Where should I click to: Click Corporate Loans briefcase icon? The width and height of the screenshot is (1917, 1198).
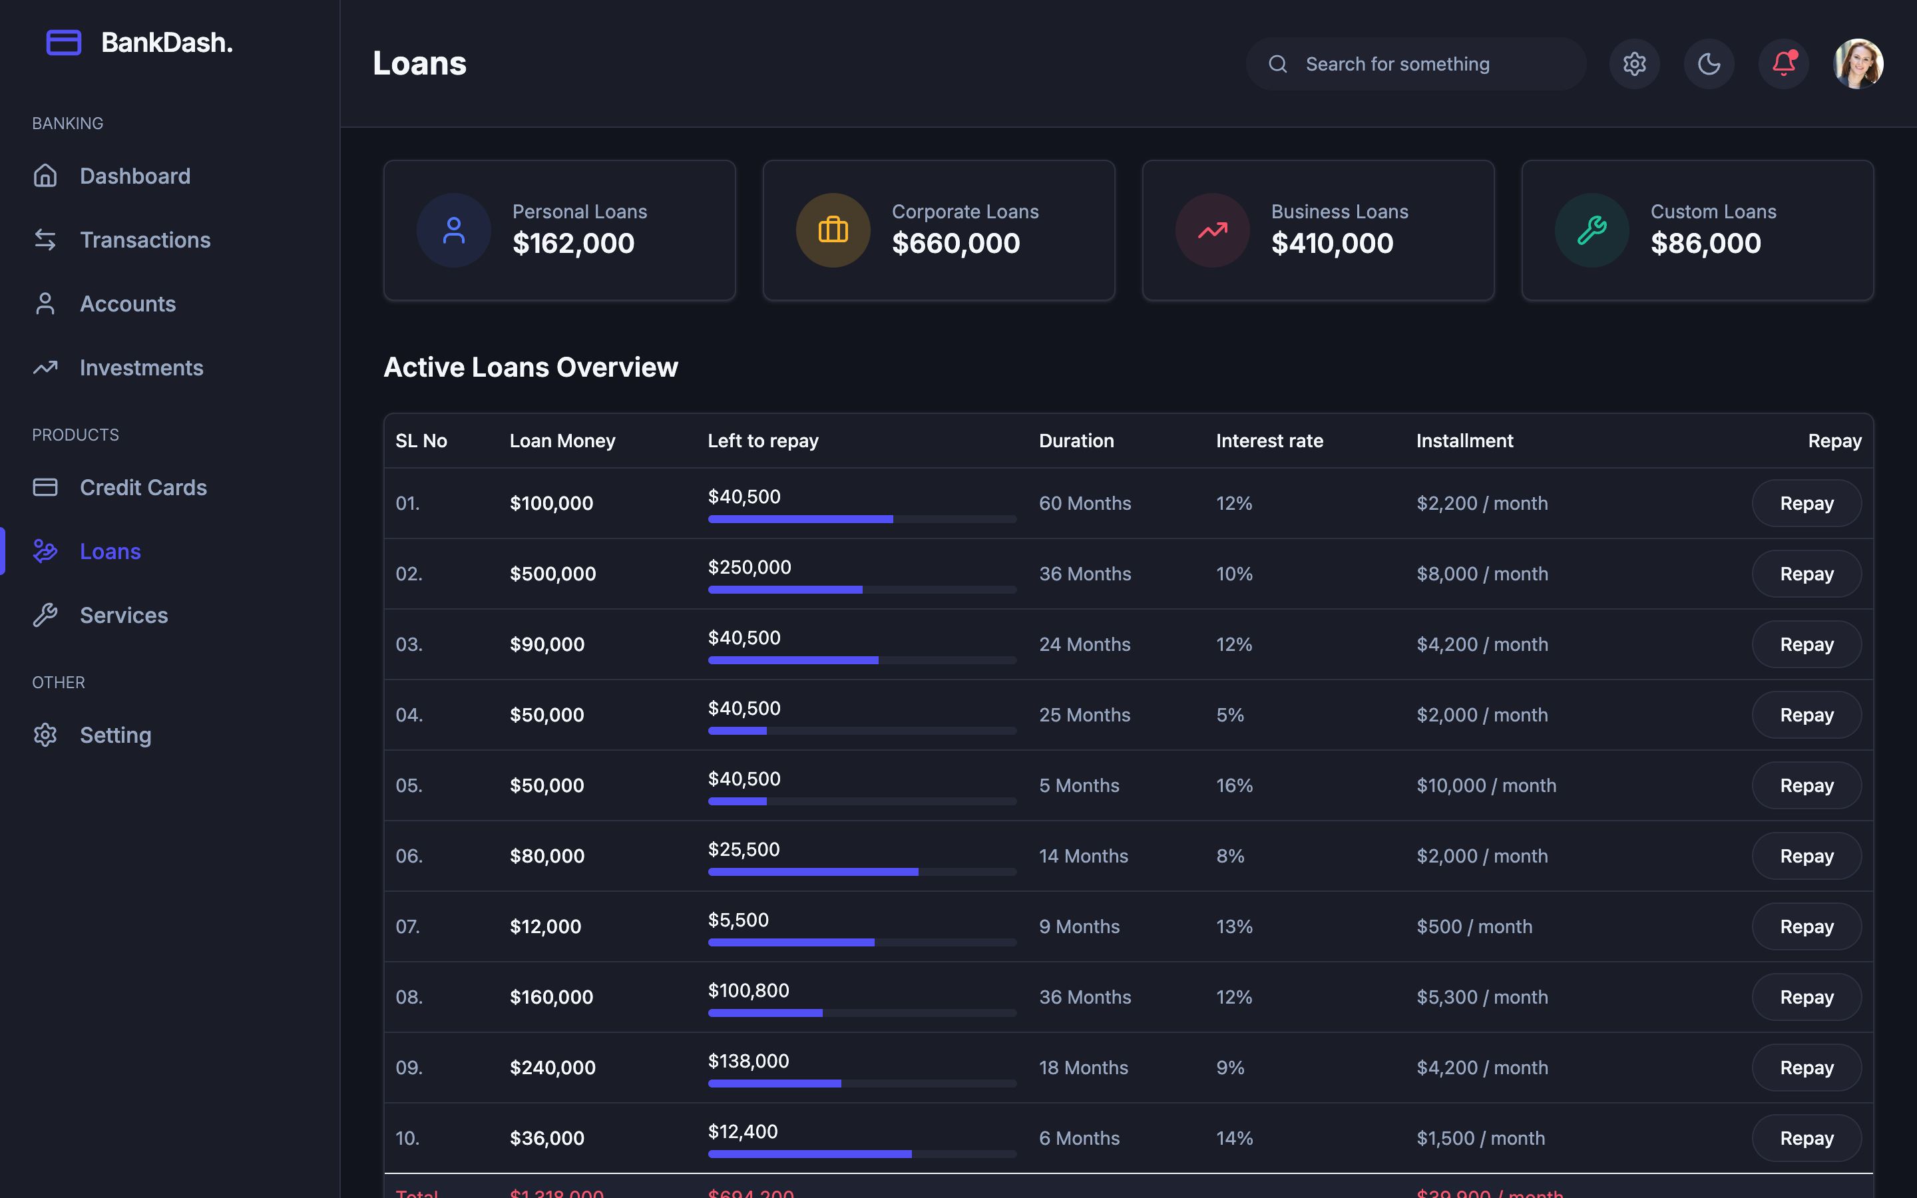833,230
